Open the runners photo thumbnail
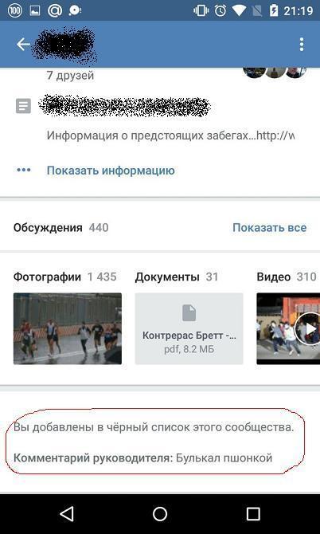The image size is (320, 534). pyautogui.click(x=68, y=328)
